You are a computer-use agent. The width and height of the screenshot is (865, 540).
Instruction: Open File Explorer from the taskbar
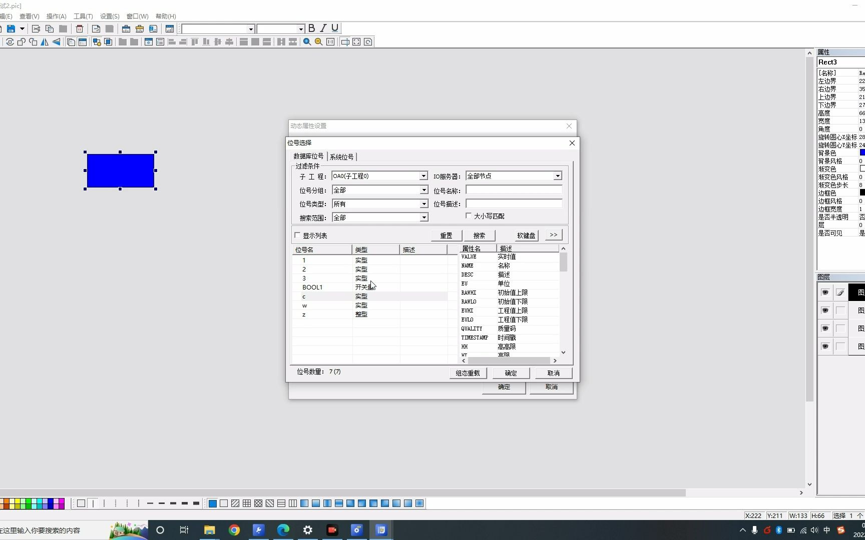point(209,530)
